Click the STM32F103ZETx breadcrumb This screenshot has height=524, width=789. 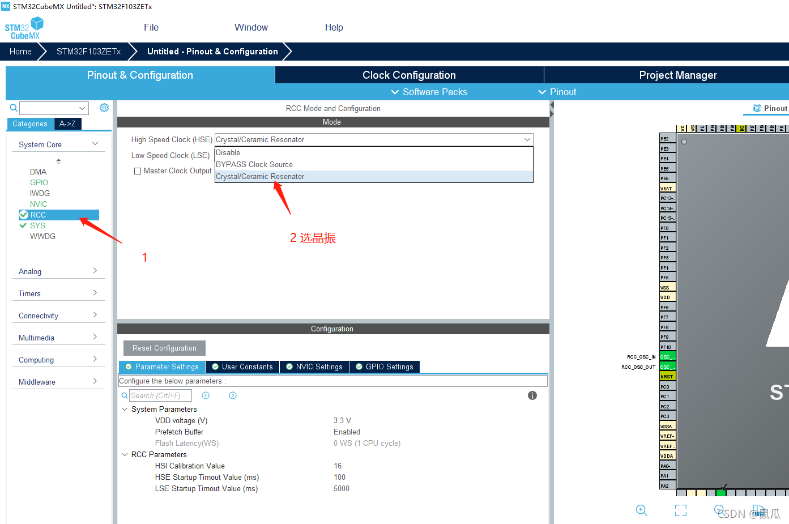point(89,52)
